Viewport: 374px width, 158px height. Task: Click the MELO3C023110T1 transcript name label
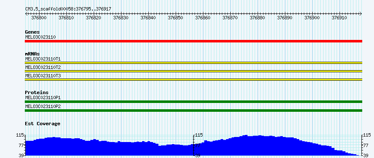(43, 59)
